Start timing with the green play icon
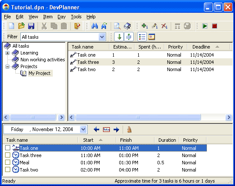235x186 pixels. (x=205, y=26)
